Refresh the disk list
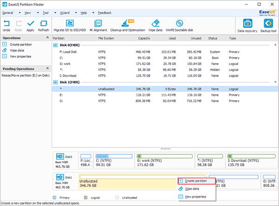The image size is (279, 206). click(43, 26)
